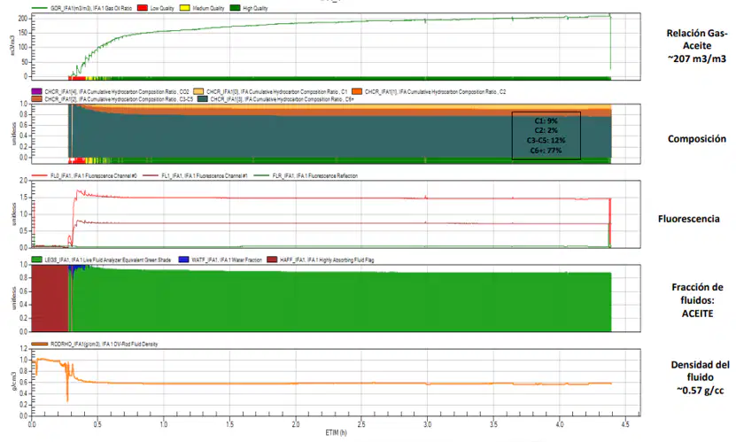Select the FLR_IFA1 green line legend marker
The image size is (736, 442).
262,175
